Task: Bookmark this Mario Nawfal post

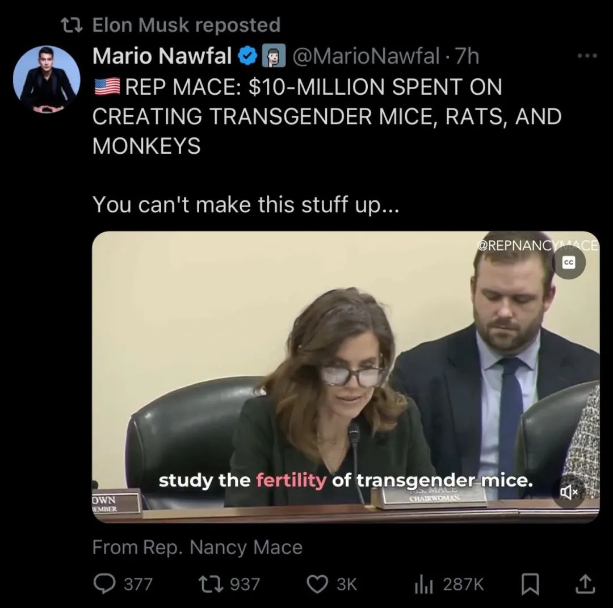Action: 530,584
